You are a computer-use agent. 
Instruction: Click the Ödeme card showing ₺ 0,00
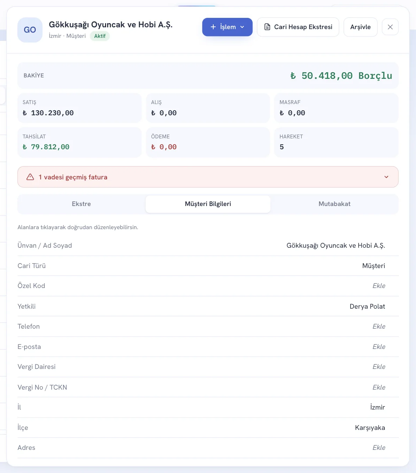208,142
